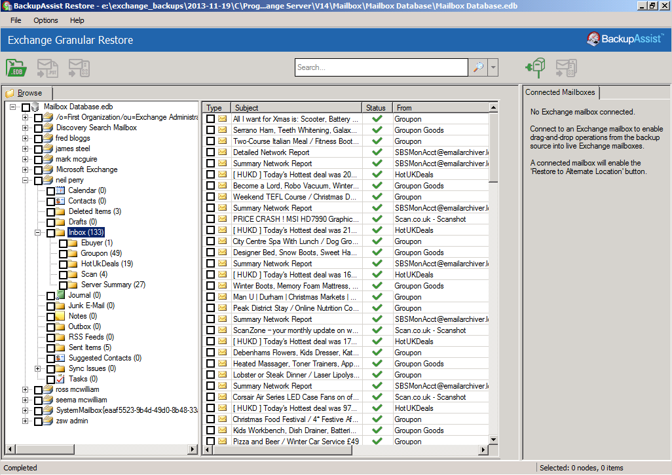Click the Notes folder icon
This screenshot has width=672, height=475.
click(60, 316)
